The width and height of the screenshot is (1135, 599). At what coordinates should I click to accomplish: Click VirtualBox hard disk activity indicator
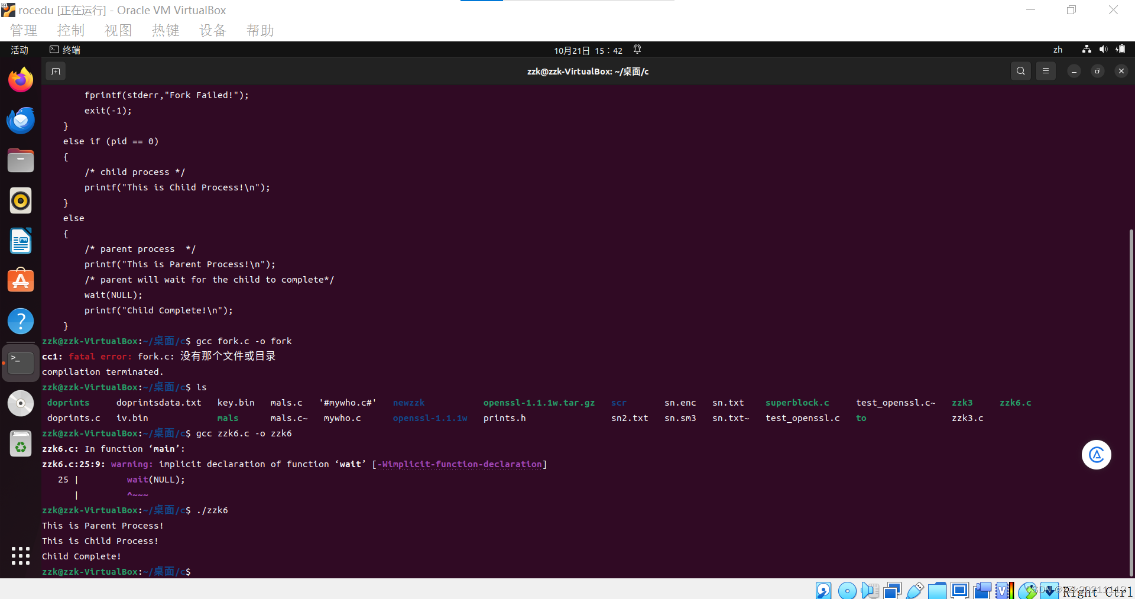tap(823, 590)
